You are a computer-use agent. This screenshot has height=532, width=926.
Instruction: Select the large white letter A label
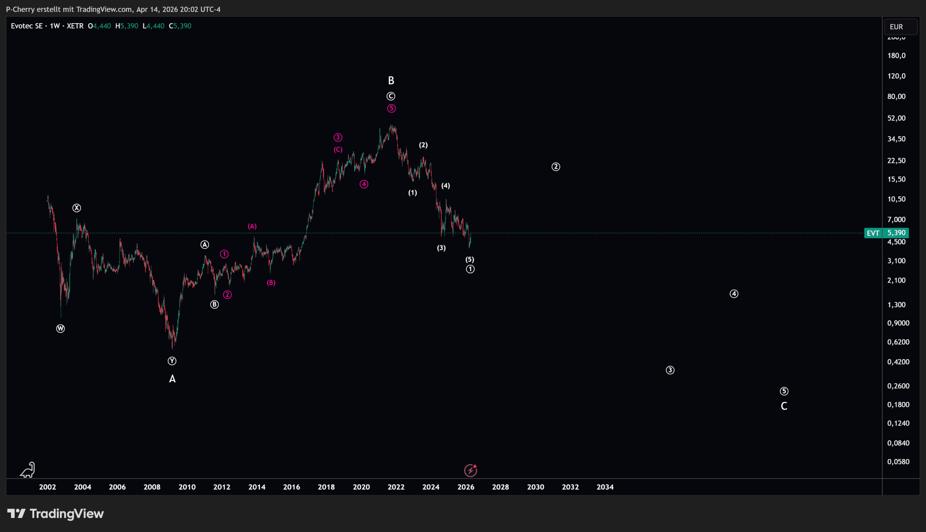click(172, 379)
